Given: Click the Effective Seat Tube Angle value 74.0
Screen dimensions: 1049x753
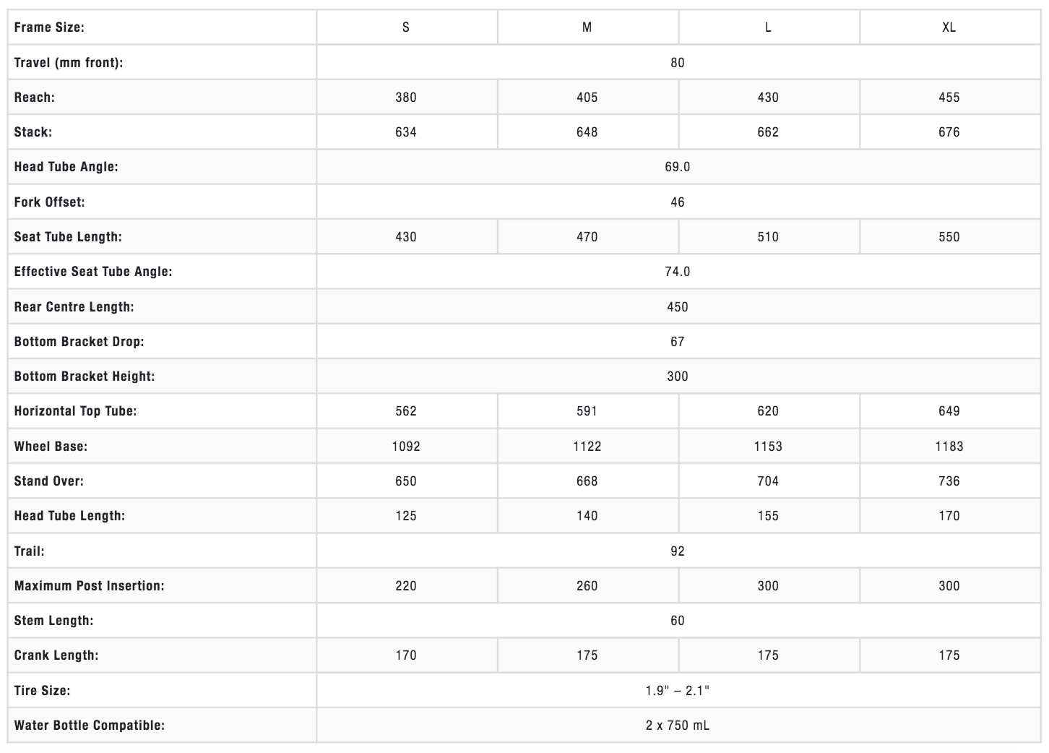Looking at the screenshot, I should 677,272.
